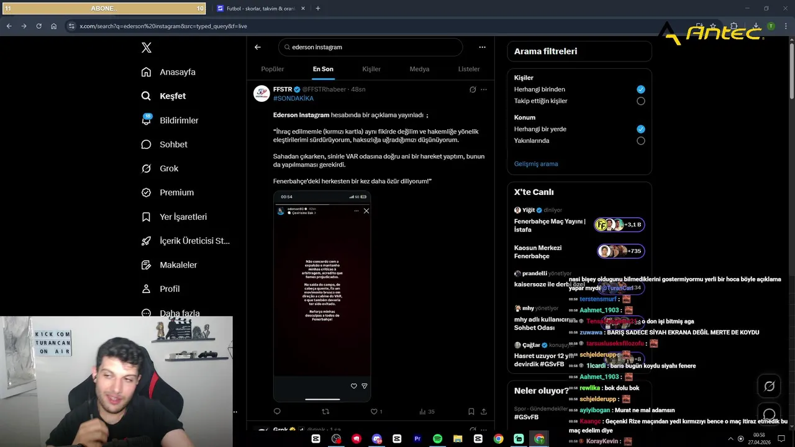
Task: Like the FFSTR post
Action: tap(376, 412)
